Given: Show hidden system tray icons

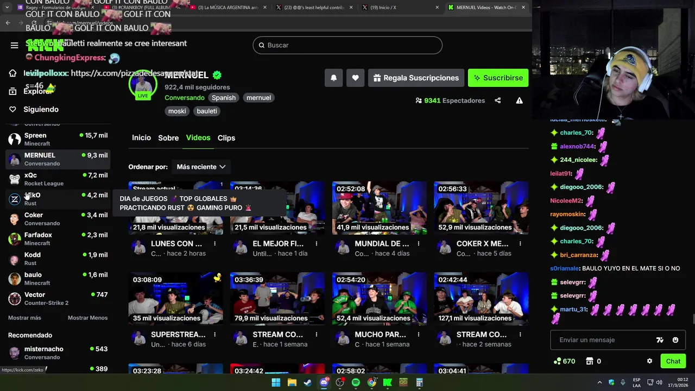Looking at the screenshot, I should coord(599,382).
